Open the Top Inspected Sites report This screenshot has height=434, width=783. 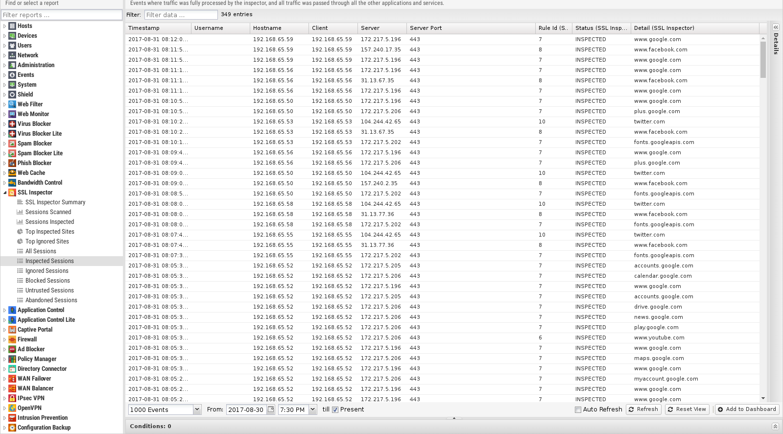point(50,232)
